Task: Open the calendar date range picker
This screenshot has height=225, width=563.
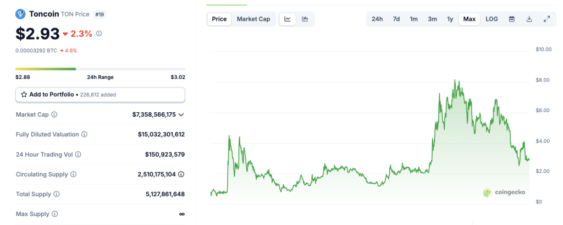Action: pos(512,19)
